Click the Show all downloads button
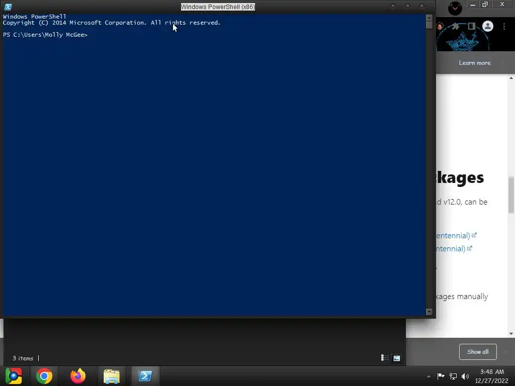 pyautogui.click(x=478, y=352)
